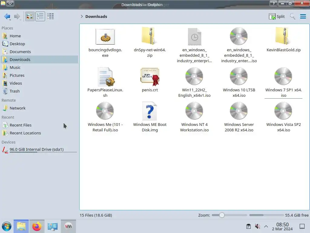Image resolution: width=310 pixels, height=233 pixels.
Task: Select the 96.0 GiB Internal Drive
Action: 39,150
